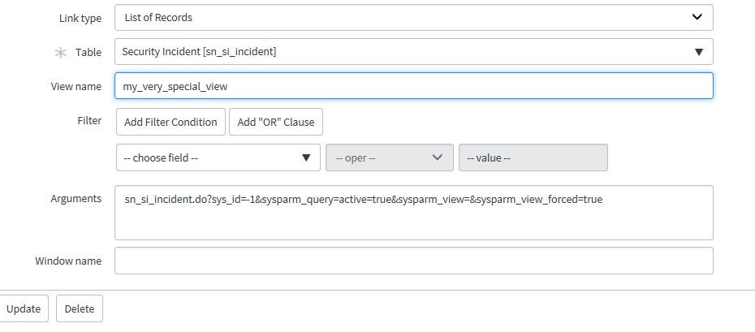Click the "View name" field label
The width and height of the screenshot is (755, 332).
pos(76,86)
